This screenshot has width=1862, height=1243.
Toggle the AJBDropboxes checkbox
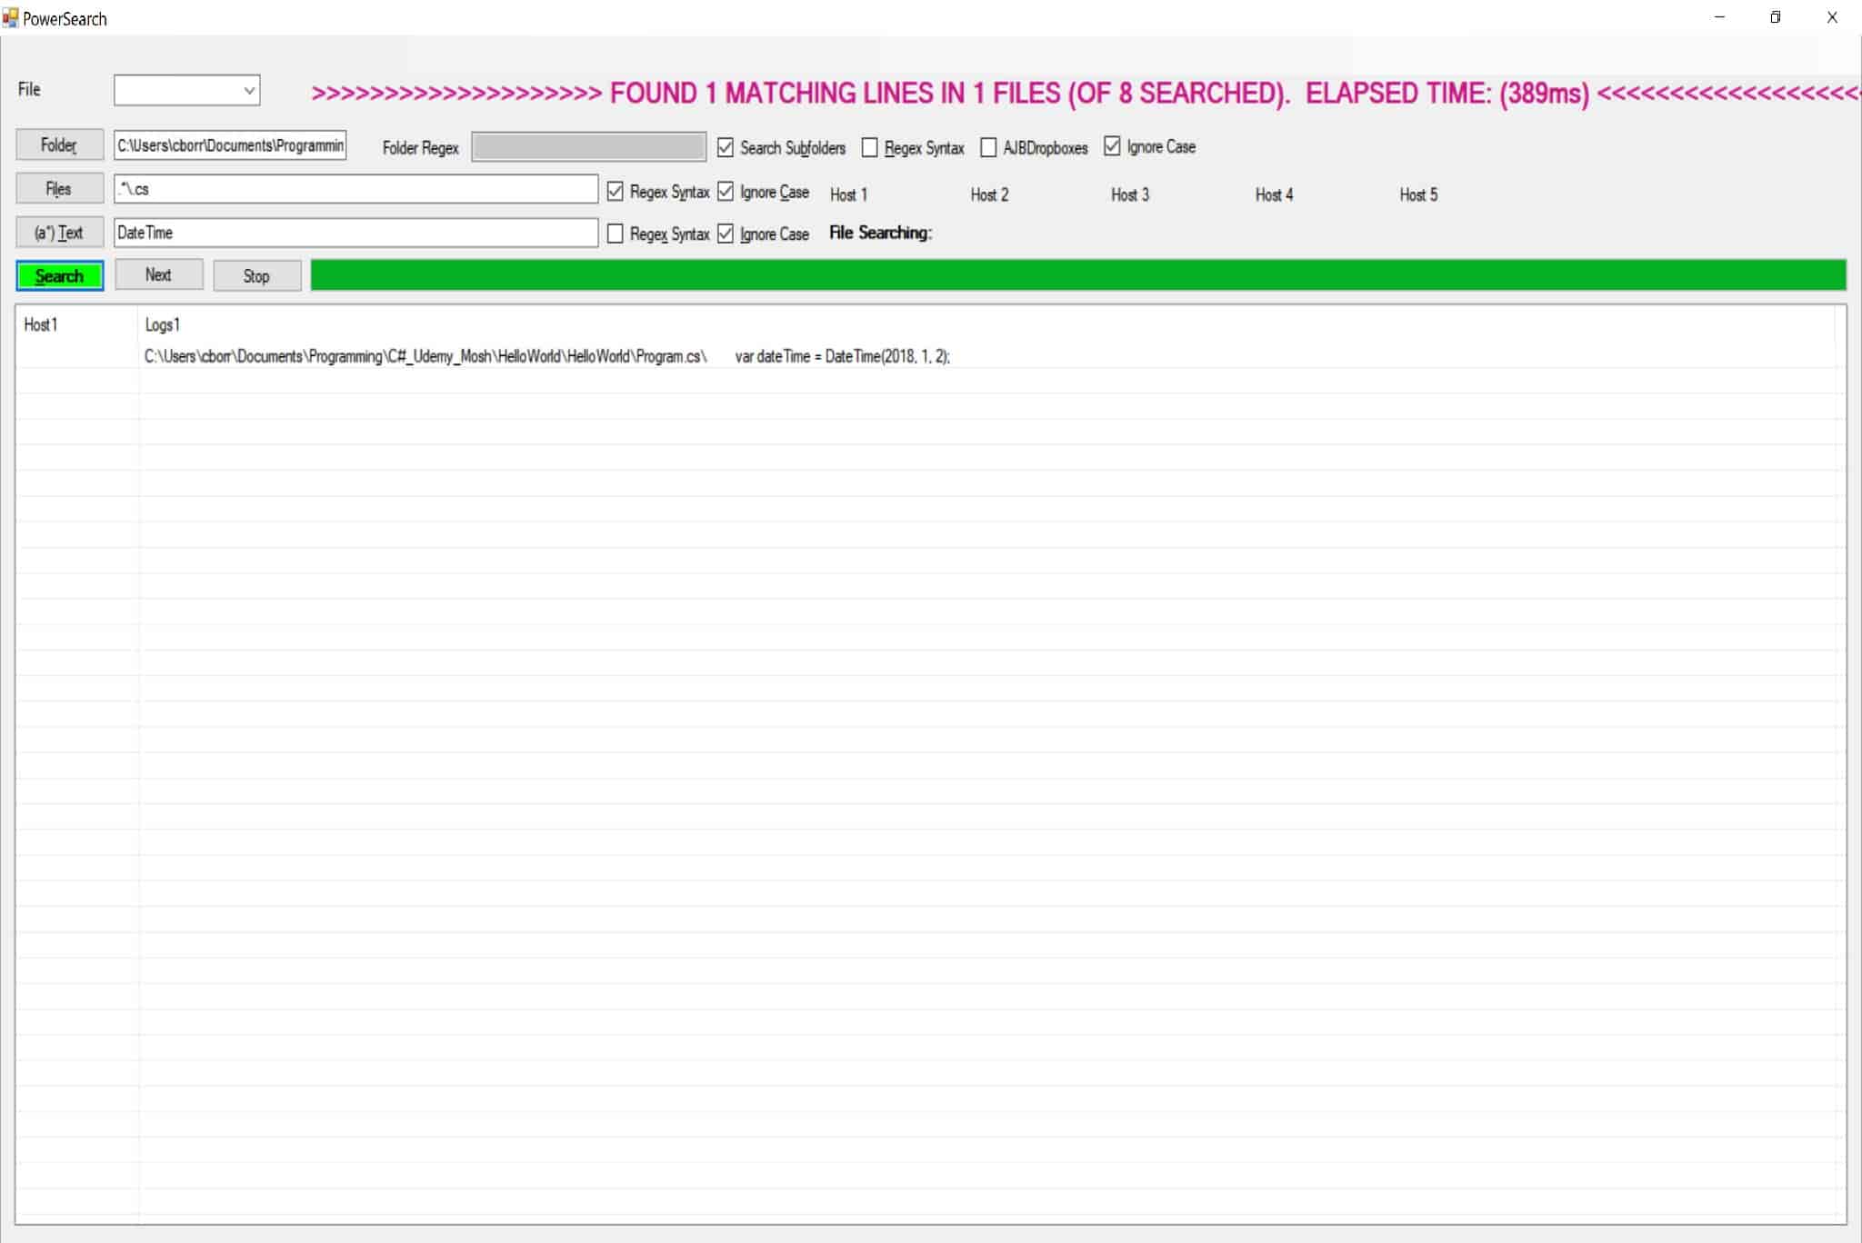988,147
